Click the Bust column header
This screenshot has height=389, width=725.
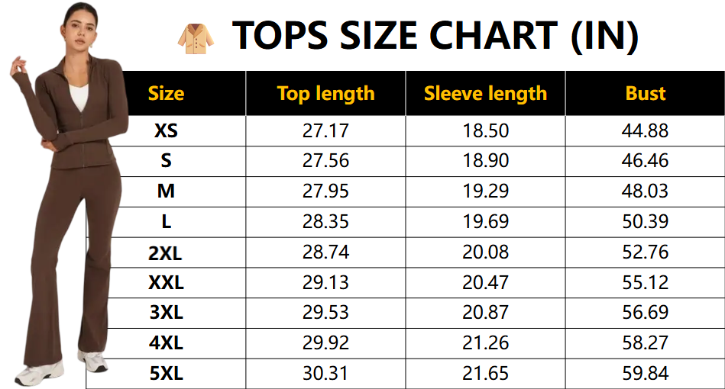click(645, 94)
